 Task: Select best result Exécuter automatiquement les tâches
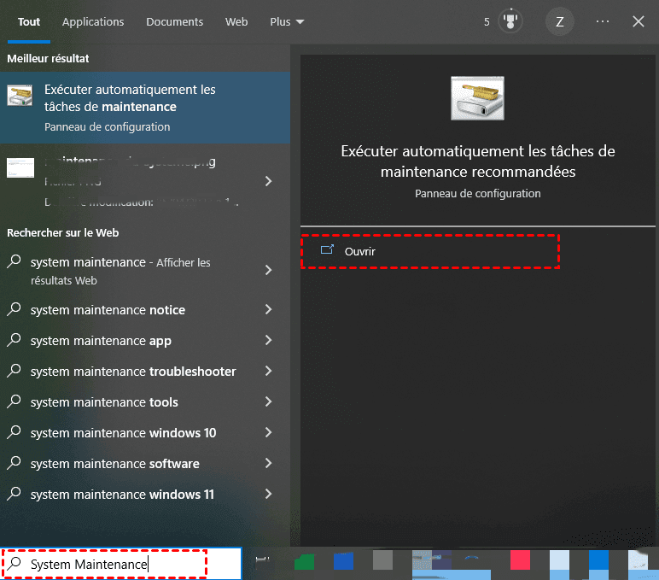pos(145,108)
